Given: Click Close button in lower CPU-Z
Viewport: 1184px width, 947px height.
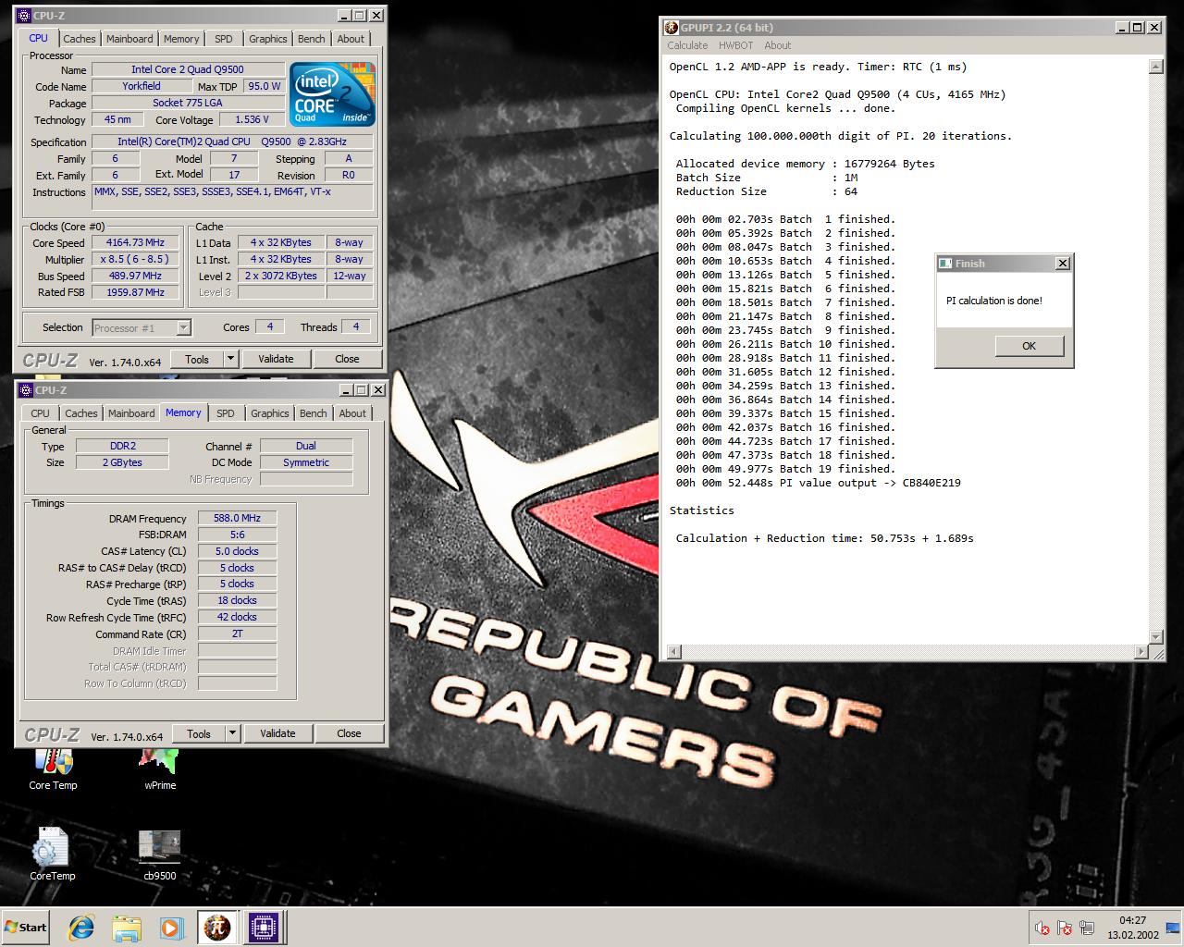Looking at the screenshot, I should tap(349, 733).
